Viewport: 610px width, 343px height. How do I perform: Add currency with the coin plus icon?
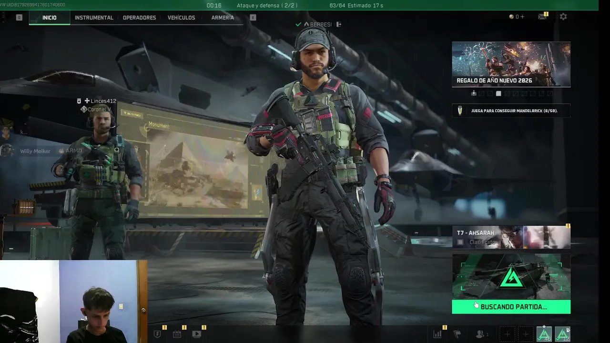click(x=517, y=17)
